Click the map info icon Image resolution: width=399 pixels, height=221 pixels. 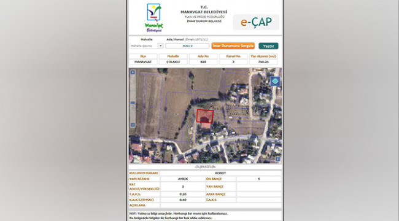pos(277,159)
